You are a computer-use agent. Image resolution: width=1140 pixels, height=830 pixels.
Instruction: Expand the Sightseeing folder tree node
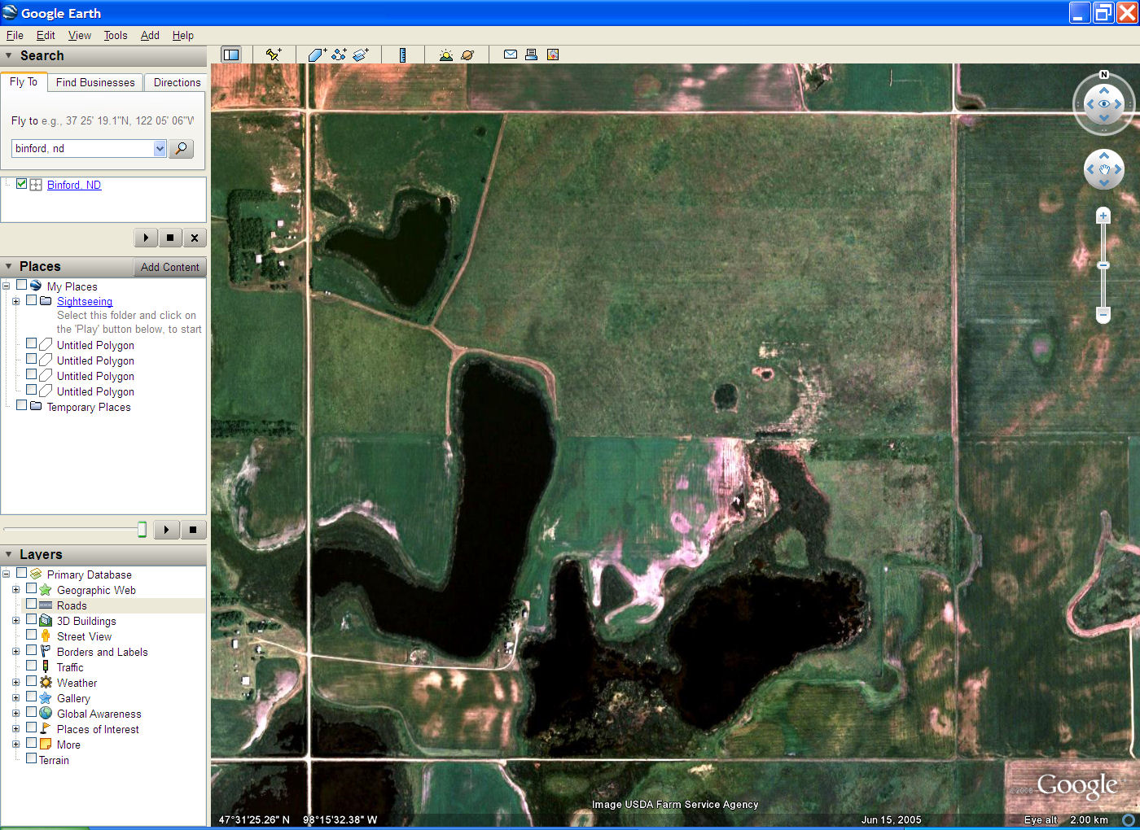15,301
